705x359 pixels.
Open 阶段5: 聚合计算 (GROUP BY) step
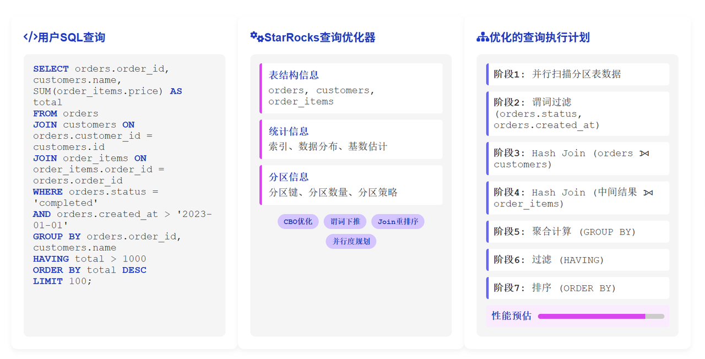[578, 232]
